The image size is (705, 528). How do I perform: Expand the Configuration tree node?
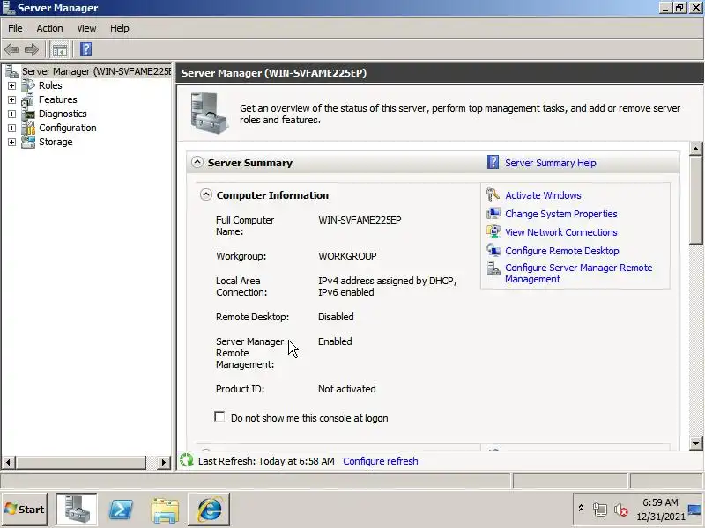pyautogui.click(x=11, y=128)
